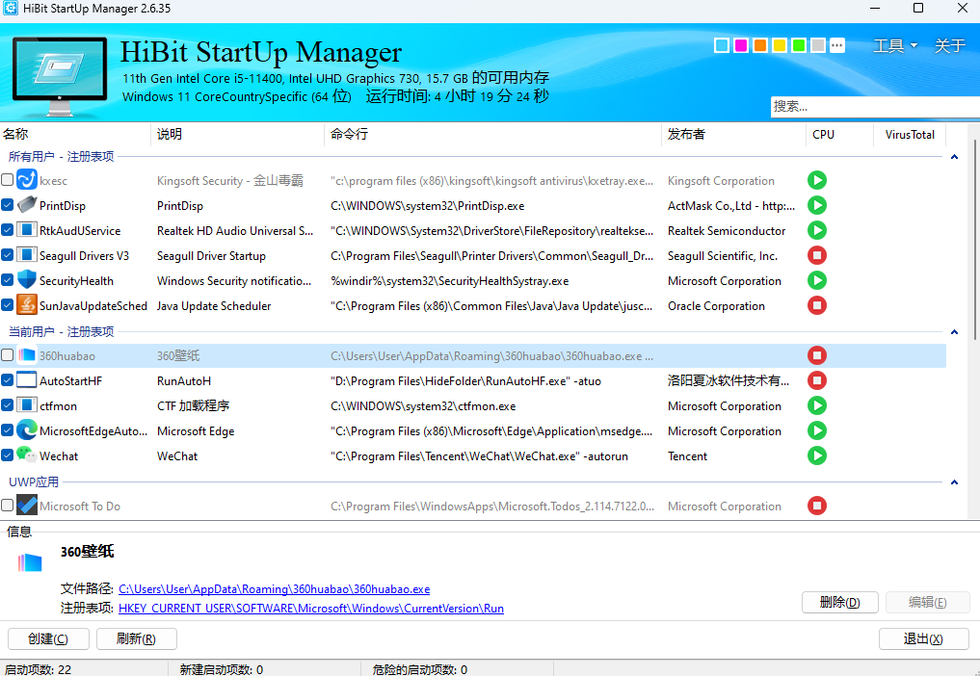Screen dimensions: 980x676
Task: Click the Seagull Drivers V3 icon
Action: pyautogui.click(x=27, y=255)
